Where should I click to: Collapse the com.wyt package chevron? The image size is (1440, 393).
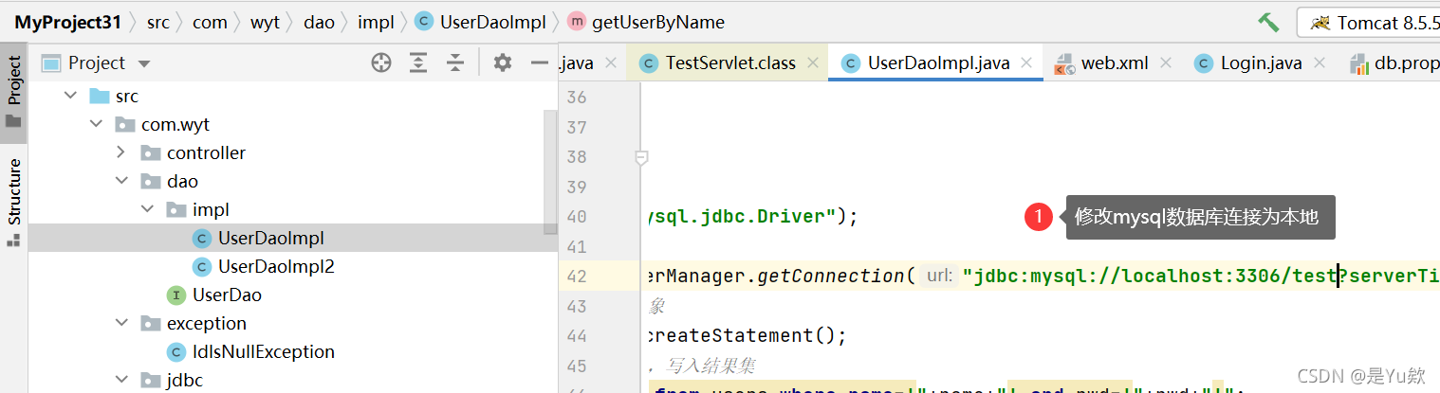(96, 124)
